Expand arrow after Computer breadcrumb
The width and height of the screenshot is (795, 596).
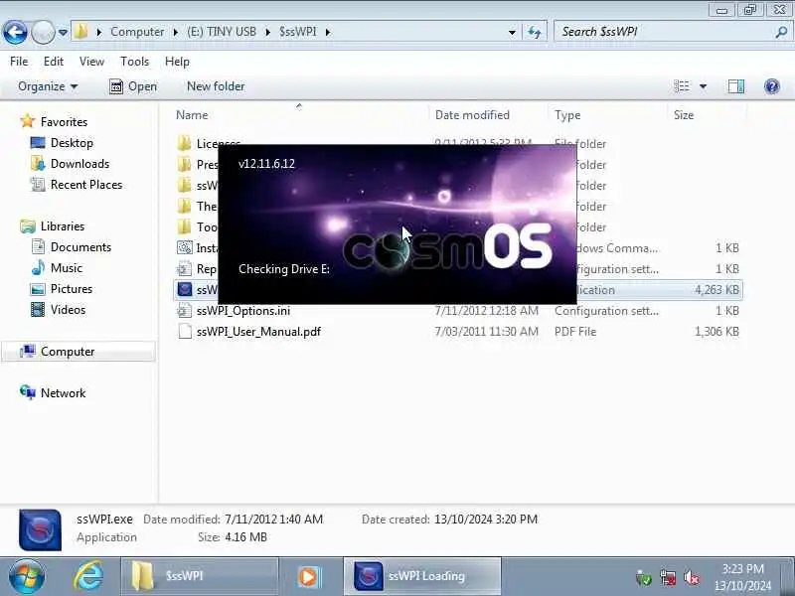tap(176, 32)
